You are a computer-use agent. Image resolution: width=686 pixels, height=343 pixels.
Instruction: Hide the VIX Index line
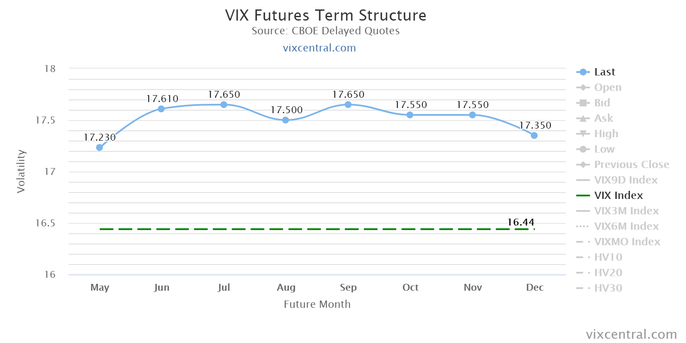618,196
